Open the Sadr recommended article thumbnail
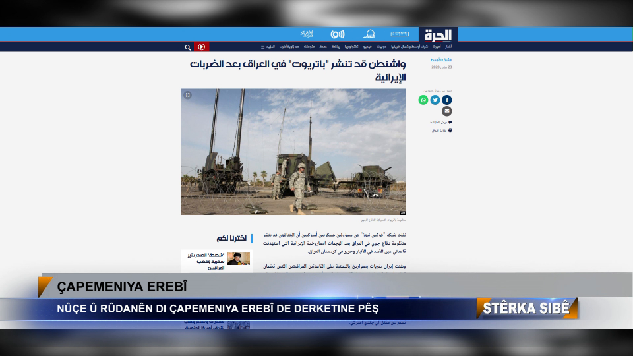This screenshot has width=633, height=356. pos(238,258)
